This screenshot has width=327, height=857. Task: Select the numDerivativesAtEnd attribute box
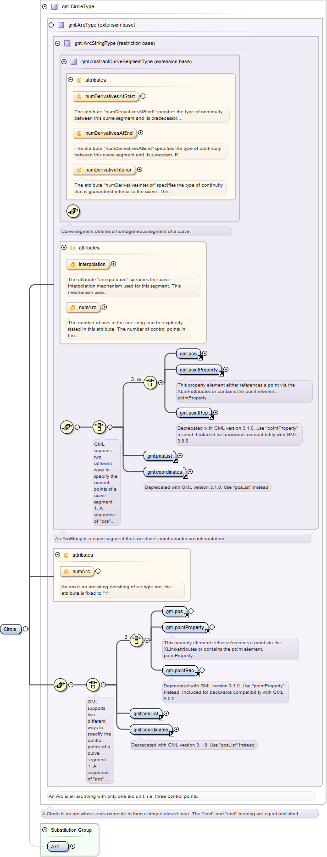click(x=105, y=133)
